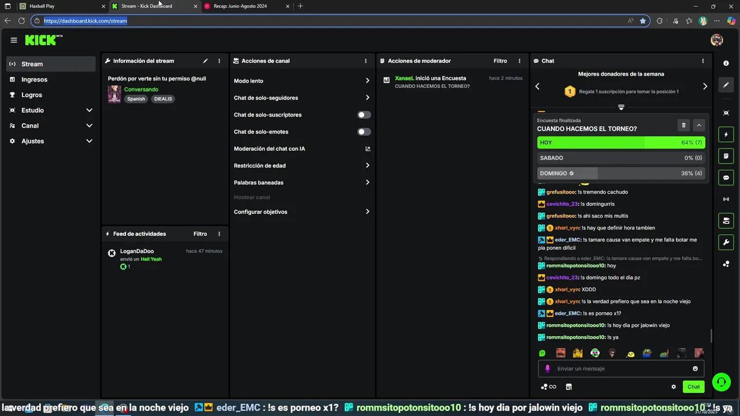Toggle Chat de solo-suscriptores switch
The height and width of the screenshot is (416, 740).
pyautogui.click(x=364, y=115)
